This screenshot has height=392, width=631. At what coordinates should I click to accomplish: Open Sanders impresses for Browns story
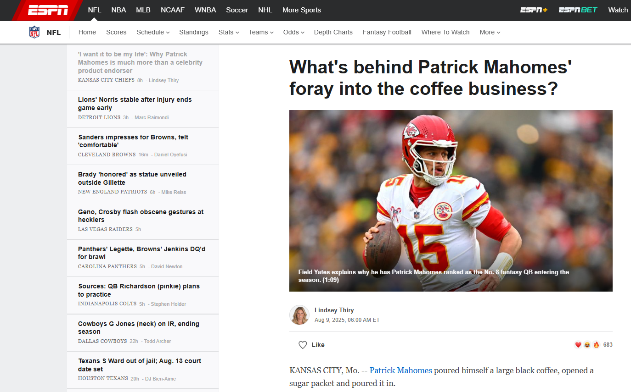pos(133,141)
